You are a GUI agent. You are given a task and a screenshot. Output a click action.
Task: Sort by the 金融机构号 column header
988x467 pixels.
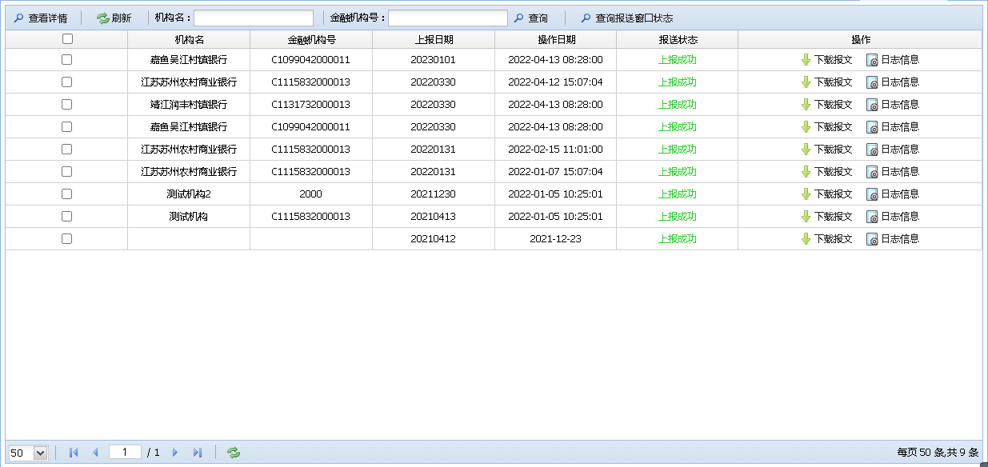(x=312, y=39)
